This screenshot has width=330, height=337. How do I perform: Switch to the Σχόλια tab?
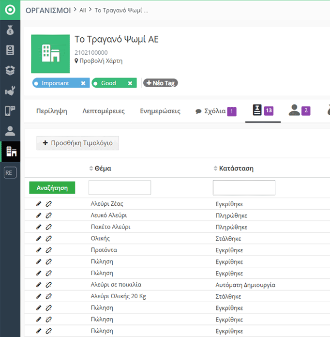[216, 111]
